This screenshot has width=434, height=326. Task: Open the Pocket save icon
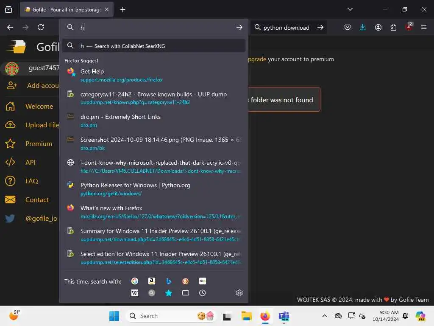tap(348, 27)
